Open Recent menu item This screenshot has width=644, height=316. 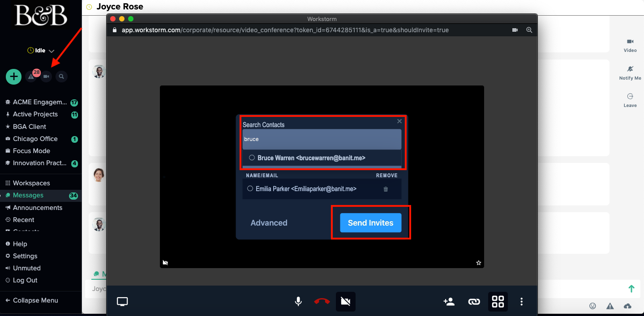click(x=23, y=220)
